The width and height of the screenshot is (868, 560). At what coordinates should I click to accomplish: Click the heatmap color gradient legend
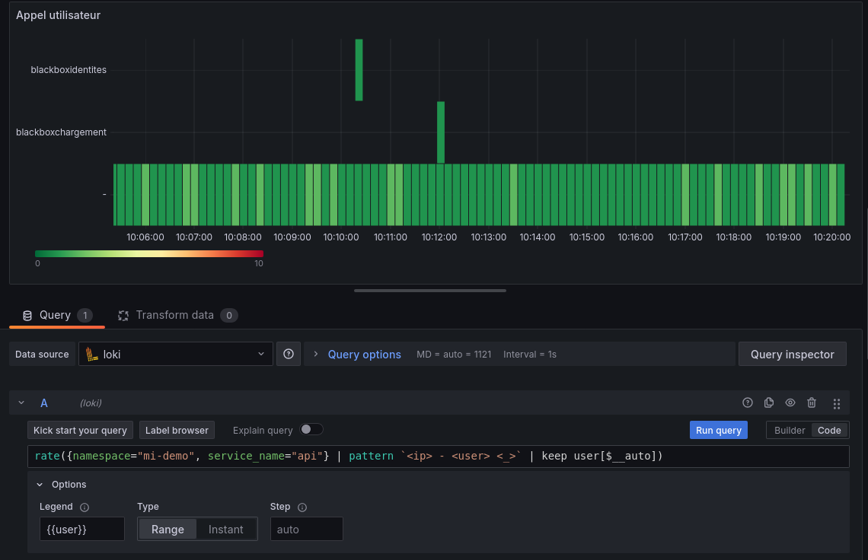(148, 253)
